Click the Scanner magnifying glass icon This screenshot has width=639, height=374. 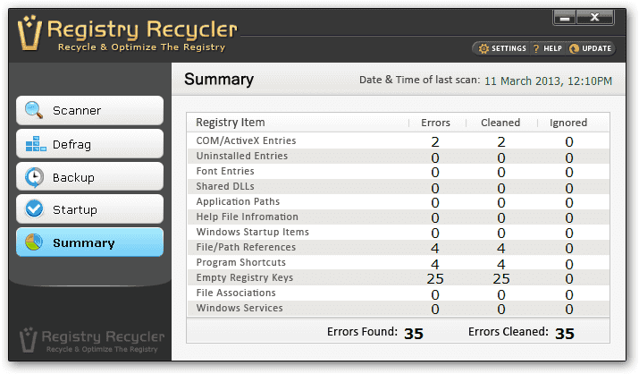[34, 110]
